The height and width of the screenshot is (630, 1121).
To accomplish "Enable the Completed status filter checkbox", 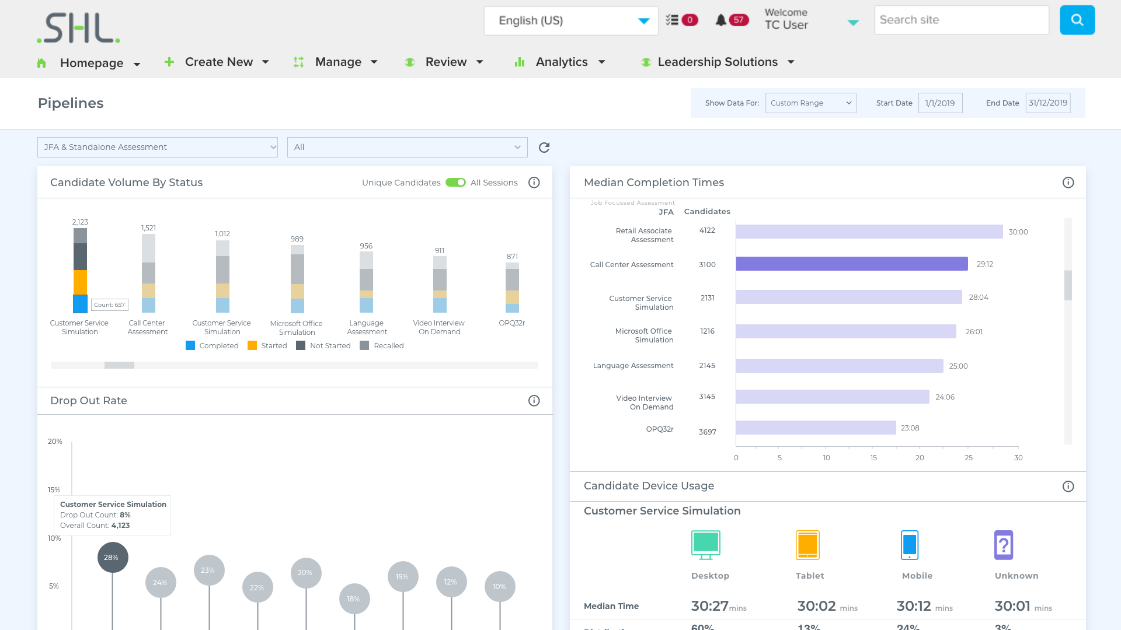I will [x=190, y=345].
